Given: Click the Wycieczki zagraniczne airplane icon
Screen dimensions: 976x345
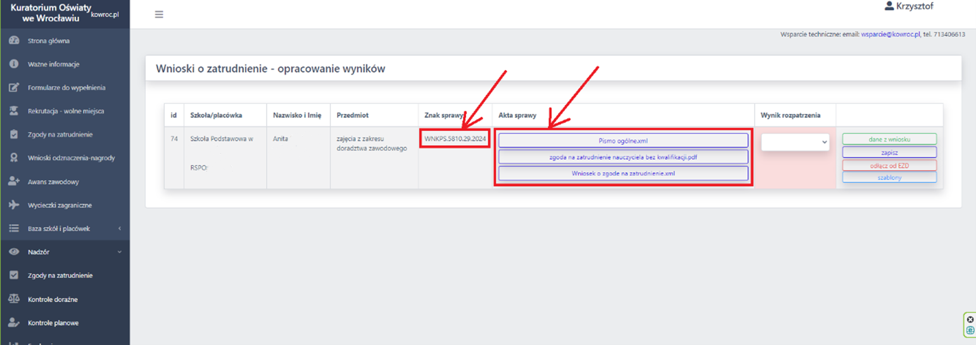Looking at the screenshot, I should [x=14, y=205].
